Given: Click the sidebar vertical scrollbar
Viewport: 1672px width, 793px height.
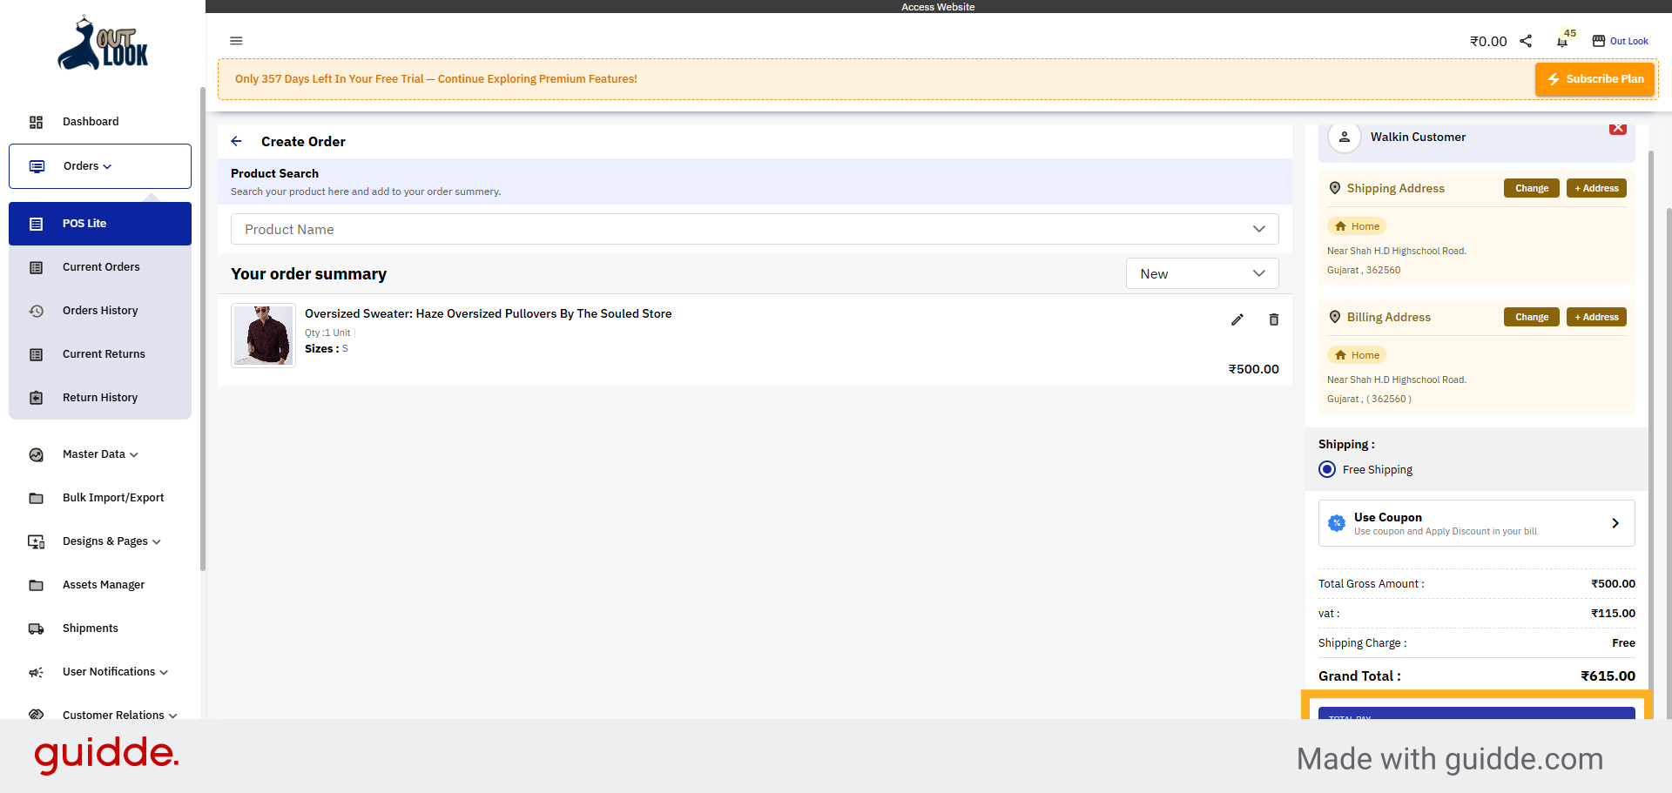Looking at the screenshot, I should click(x=202, y=329).
